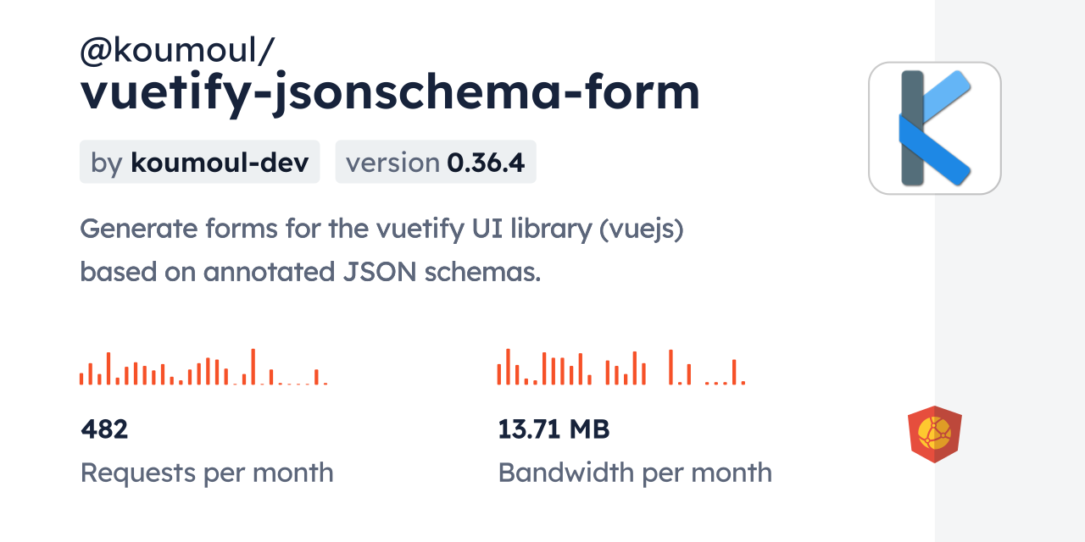Select the "version 0.36.4" badge
1085x542 pixels.
[x=436, y=162]
